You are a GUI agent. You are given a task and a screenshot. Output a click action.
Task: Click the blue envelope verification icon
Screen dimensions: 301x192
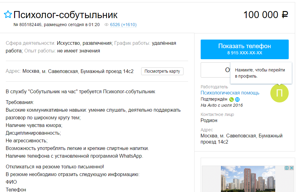click(x=237, y=100)
